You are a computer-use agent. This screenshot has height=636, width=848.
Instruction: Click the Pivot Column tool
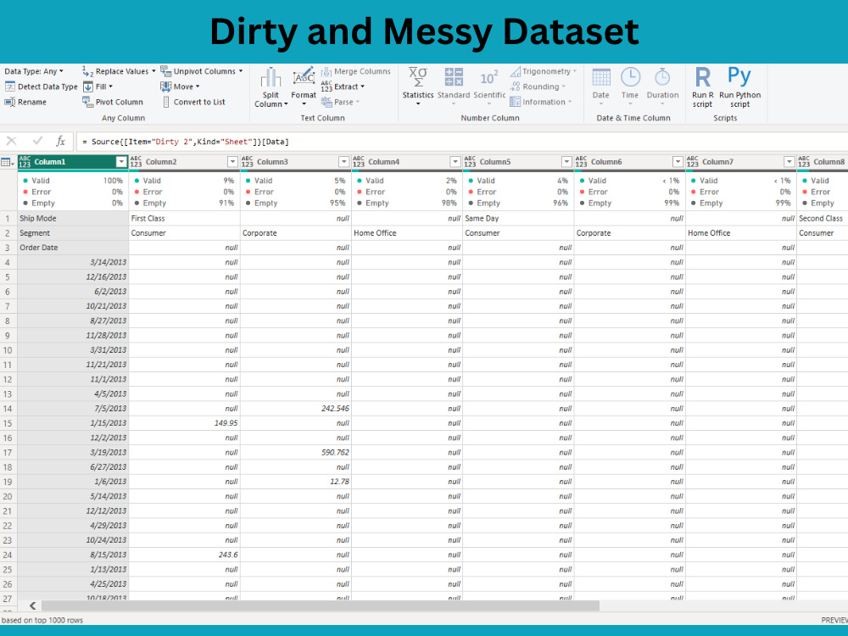point(113,102)
